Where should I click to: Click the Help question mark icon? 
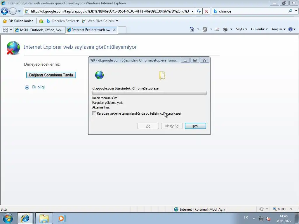pyautogui.click(x=290, y=29)
